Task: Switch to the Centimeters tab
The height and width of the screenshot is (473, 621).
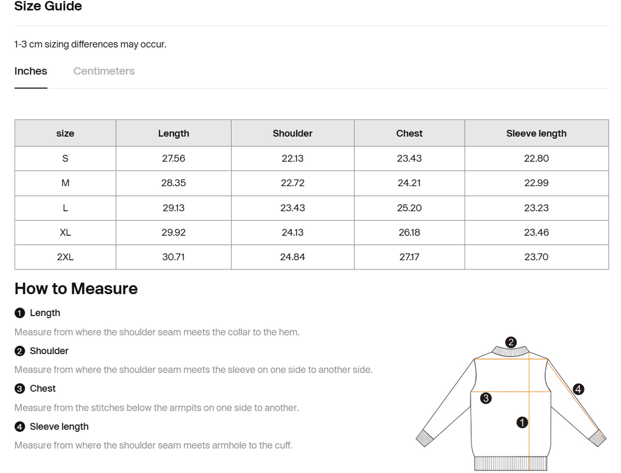Action: (x=104, y=71)
